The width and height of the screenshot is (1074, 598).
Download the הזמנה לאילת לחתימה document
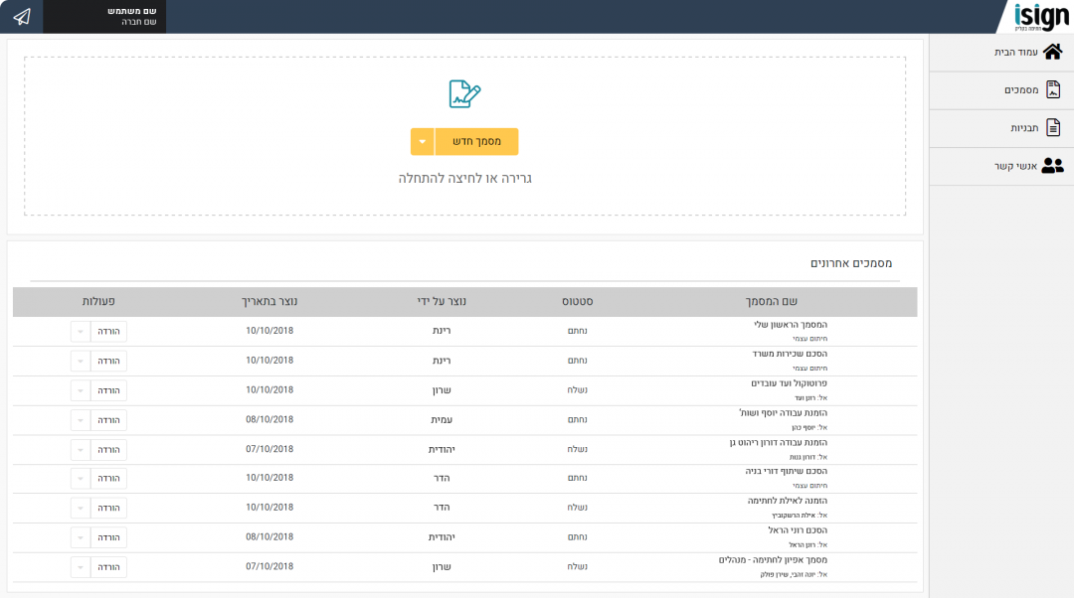click(107, 508)
